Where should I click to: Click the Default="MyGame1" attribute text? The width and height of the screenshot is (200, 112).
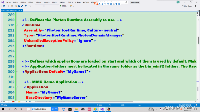[x=69, y=72]
